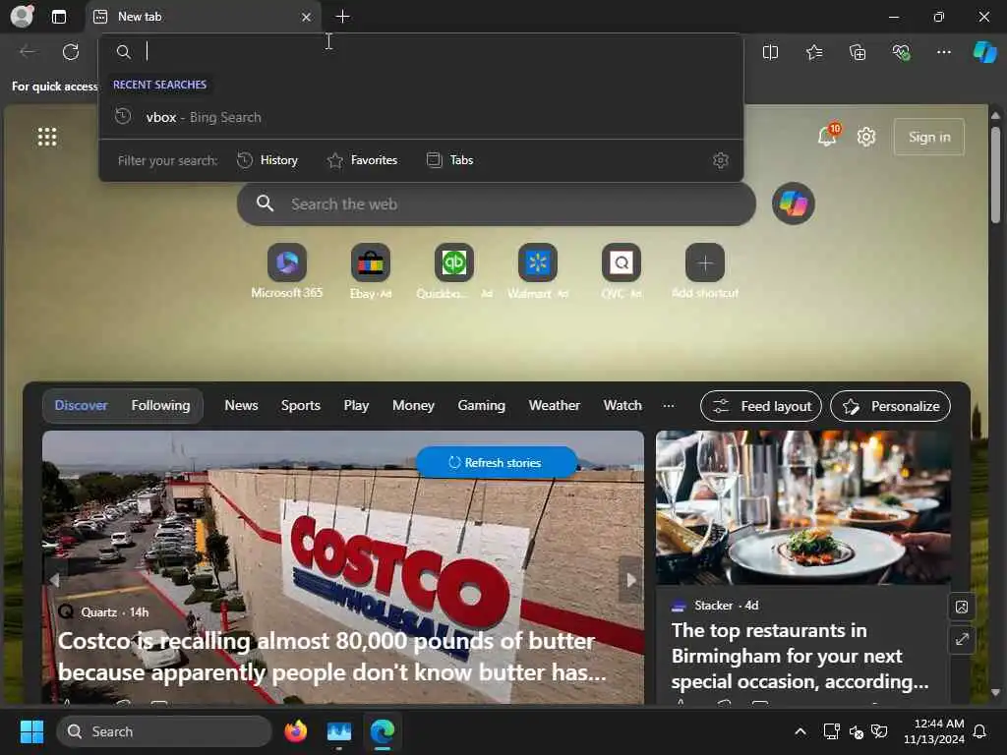1007x755 pixels.
Task: Open the Feed layout options
Action: [761, 406]
